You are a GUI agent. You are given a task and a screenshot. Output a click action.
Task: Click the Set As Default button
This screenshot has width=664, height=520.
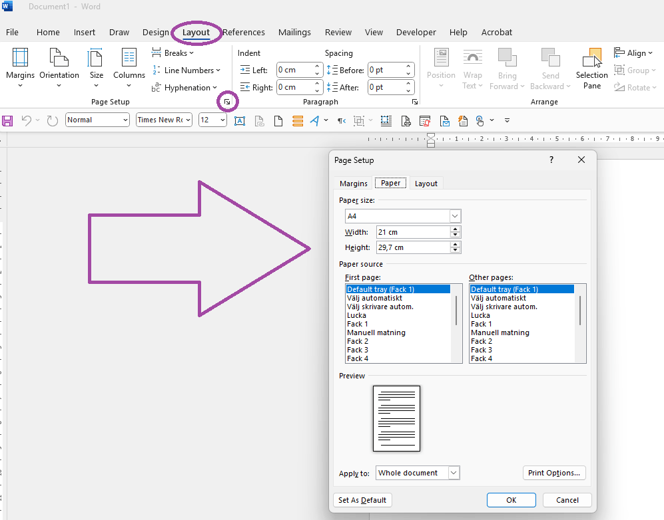362,500
